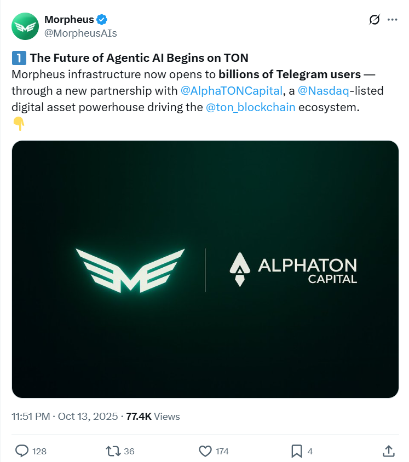This screenshot has height=462, width=409.
Task: Click the 11:51 PM Oct 13 timestamp
Action: pos(65,416)
